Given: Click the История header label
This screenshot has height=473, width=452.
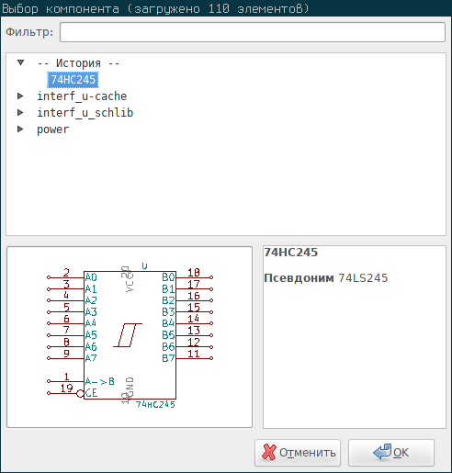Looking at the screenshot, I should coord(78,63).
